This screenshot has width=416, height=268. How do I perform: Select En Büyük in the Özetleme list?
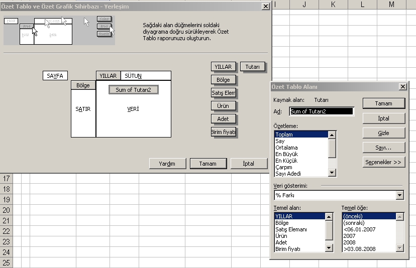coord(286,154)
